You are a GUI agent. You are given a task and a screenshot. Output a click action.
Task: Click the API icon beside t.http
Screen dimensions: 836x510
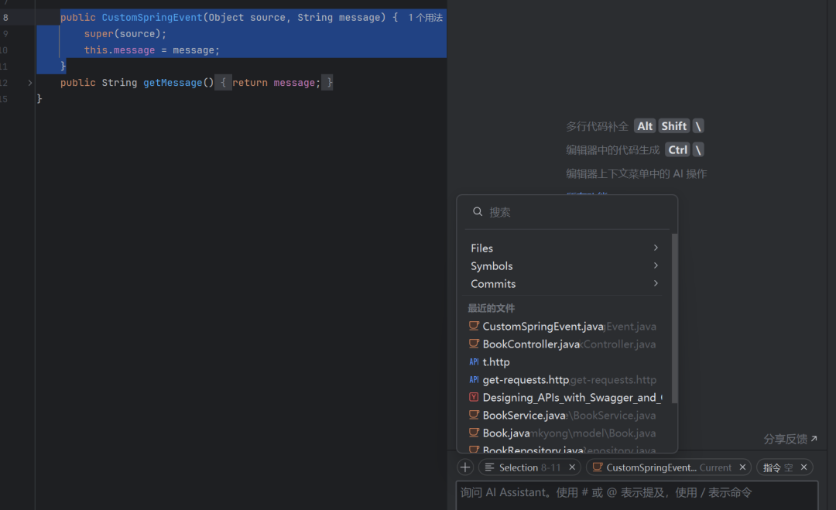(x=474, y=362)
